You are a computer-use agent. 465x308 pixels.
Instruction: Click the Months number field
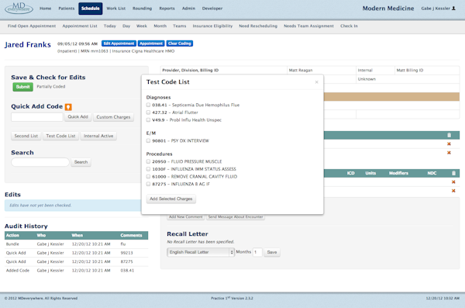coord(257,252)
